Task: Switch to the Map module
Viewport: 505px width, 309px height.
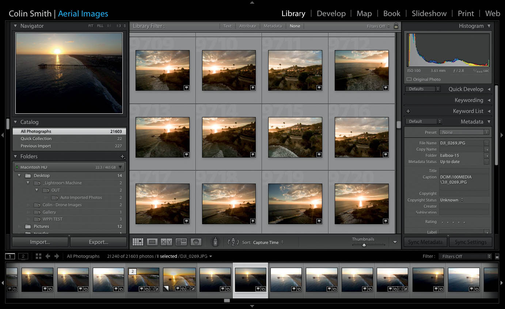Action: click(364, 14)
